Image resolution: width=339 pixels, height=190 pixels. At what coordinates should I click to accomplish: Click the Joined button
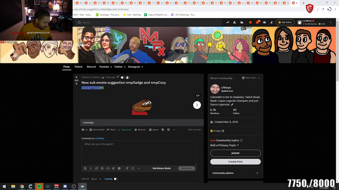(235, 153)
